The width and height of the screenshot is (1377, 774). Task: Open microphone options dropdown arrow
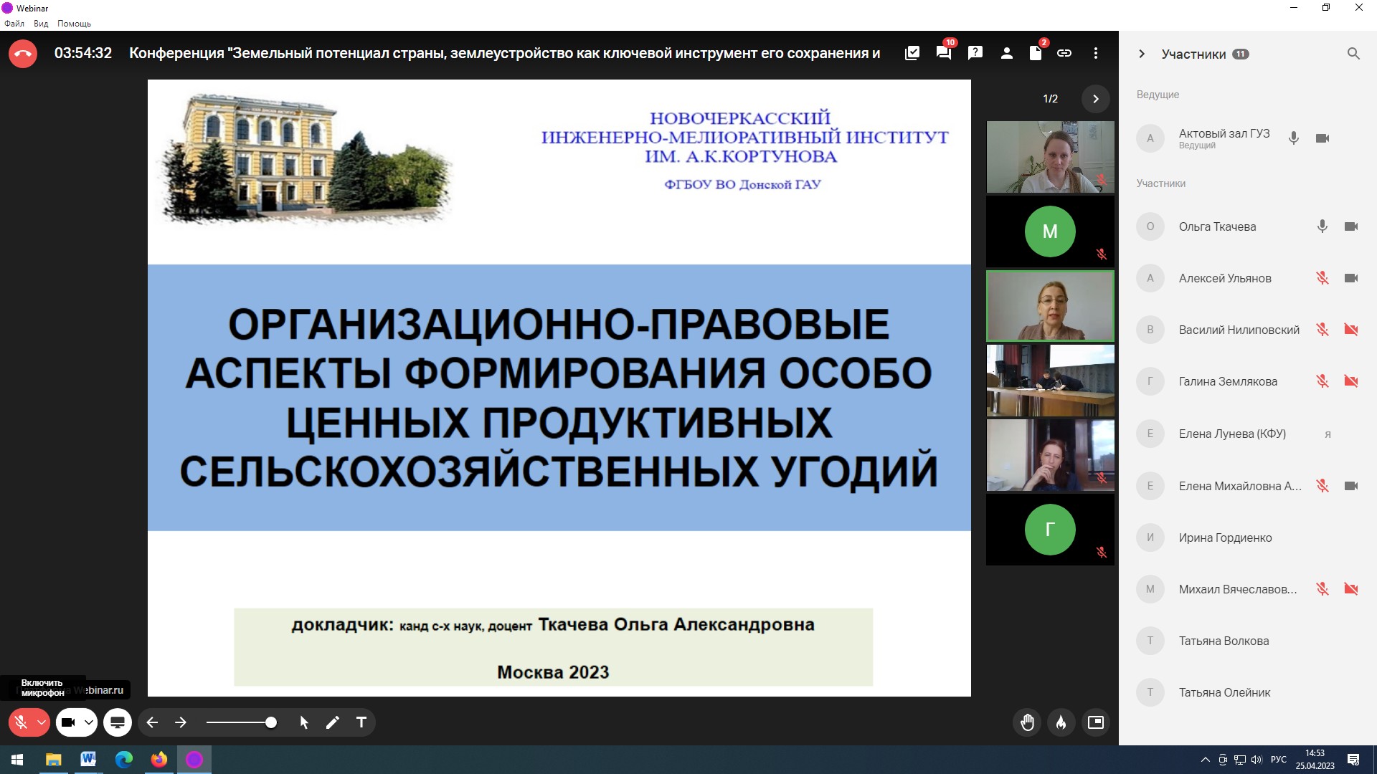click(x=42, y=722)
